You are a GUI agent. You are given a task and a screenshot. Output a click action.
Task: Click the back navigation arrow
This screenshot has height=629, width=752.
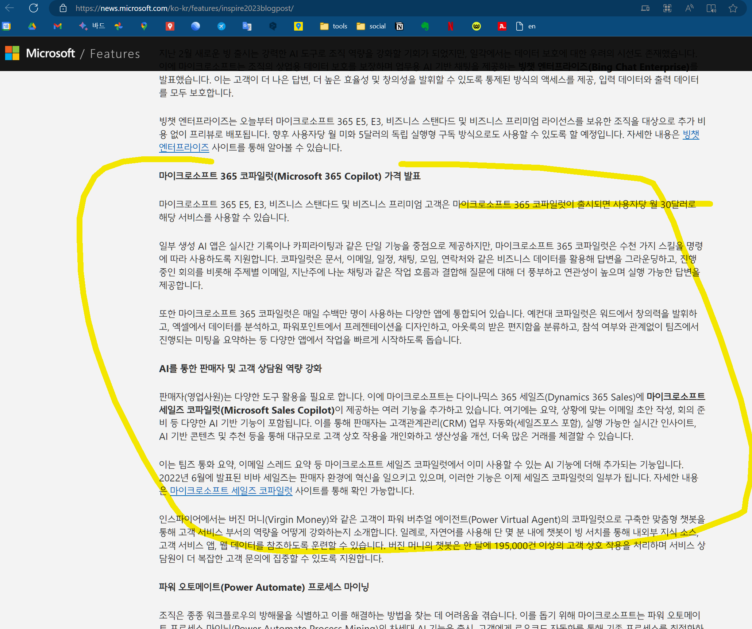pyautogui.click(x=10, y=8)
